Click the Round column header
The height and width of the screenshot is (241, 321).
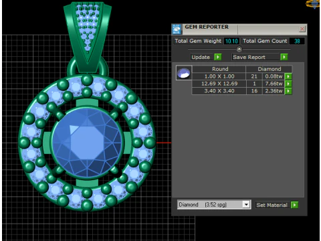(x=220, y=69)
